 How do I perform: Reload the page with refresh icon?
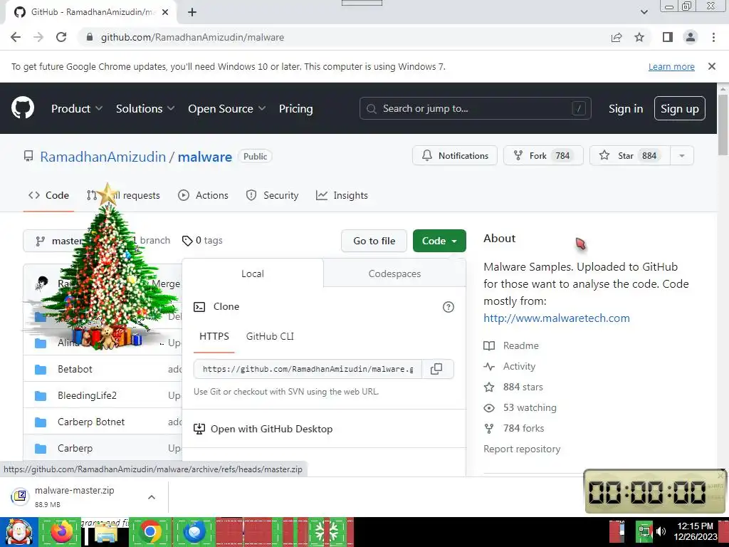pyautogui.click(x=61, y=37)
